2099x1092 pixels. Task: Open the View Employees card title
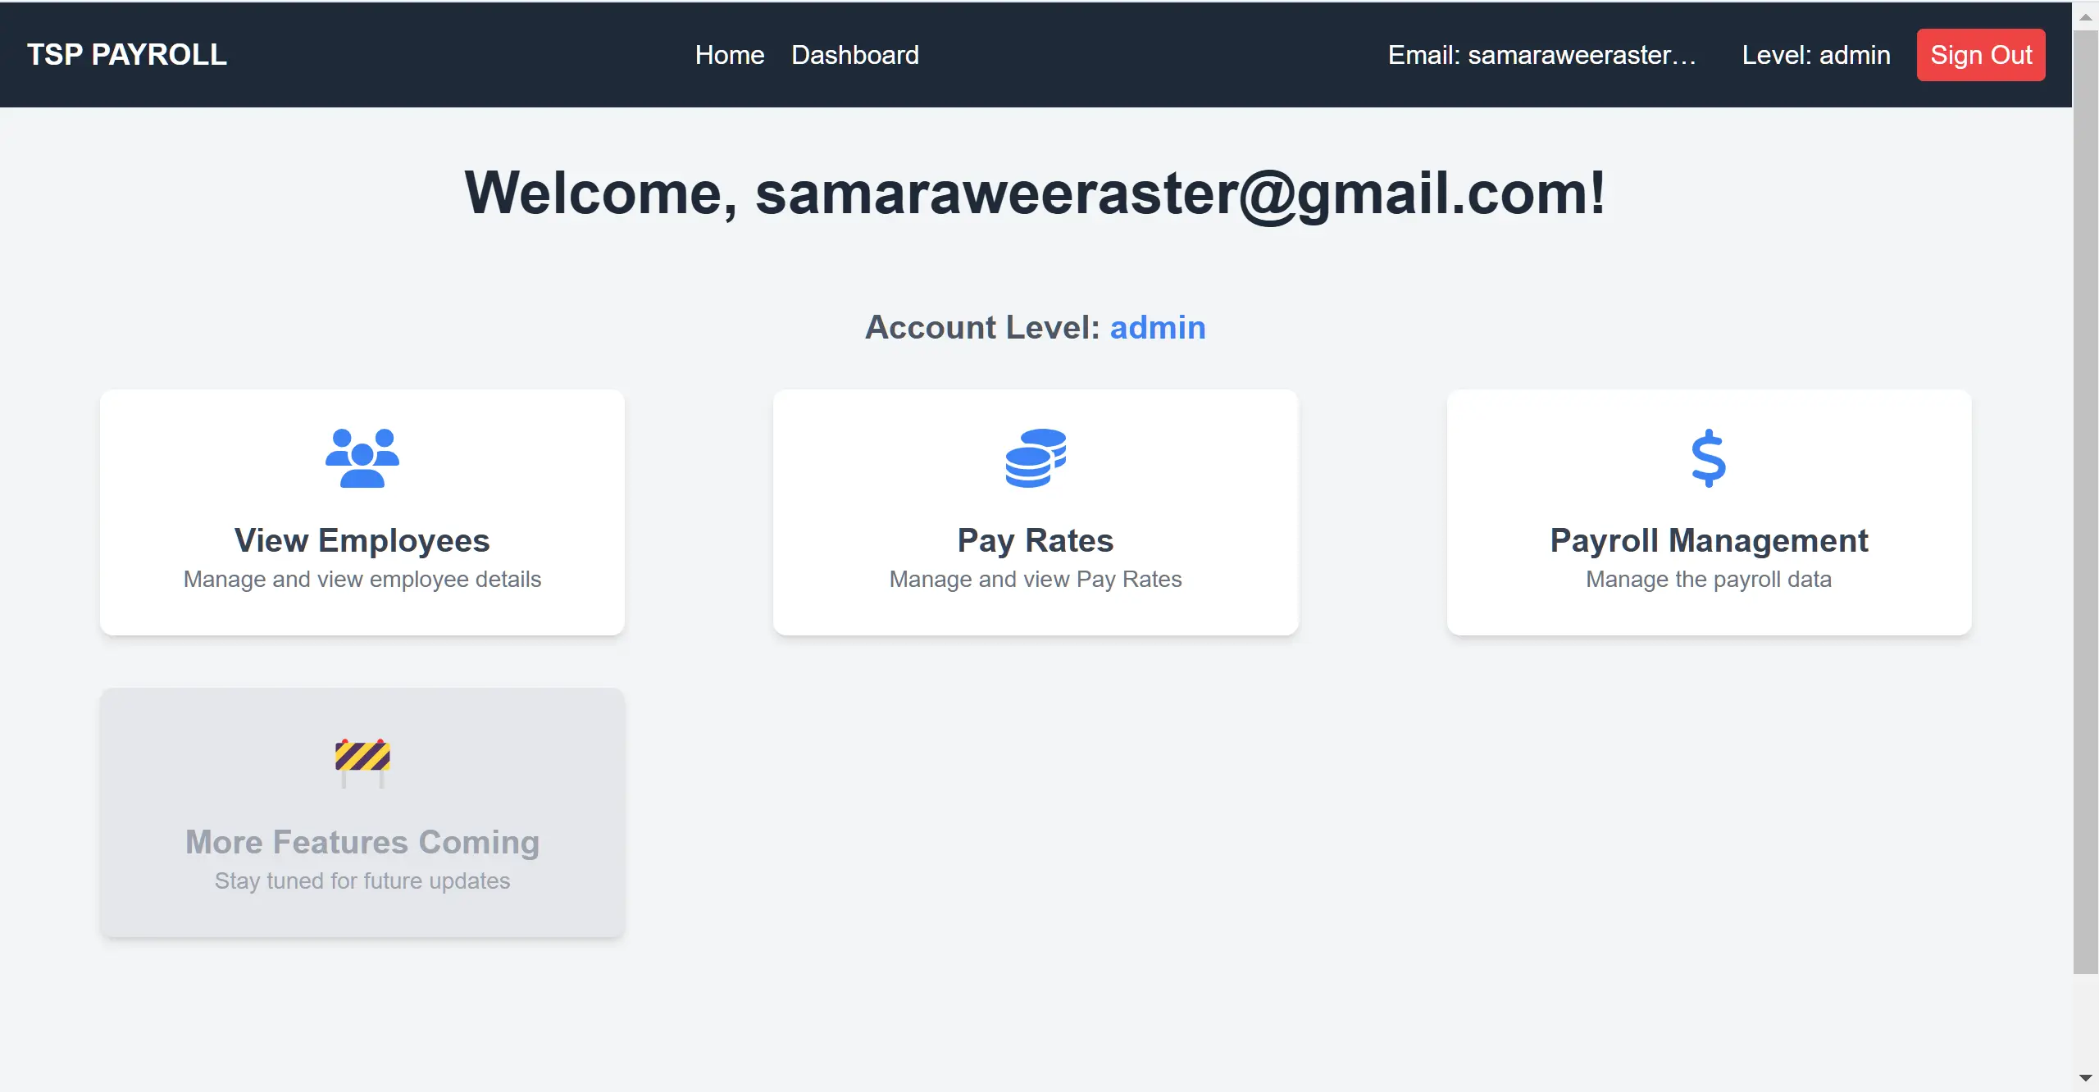click(x=362, y=540)
